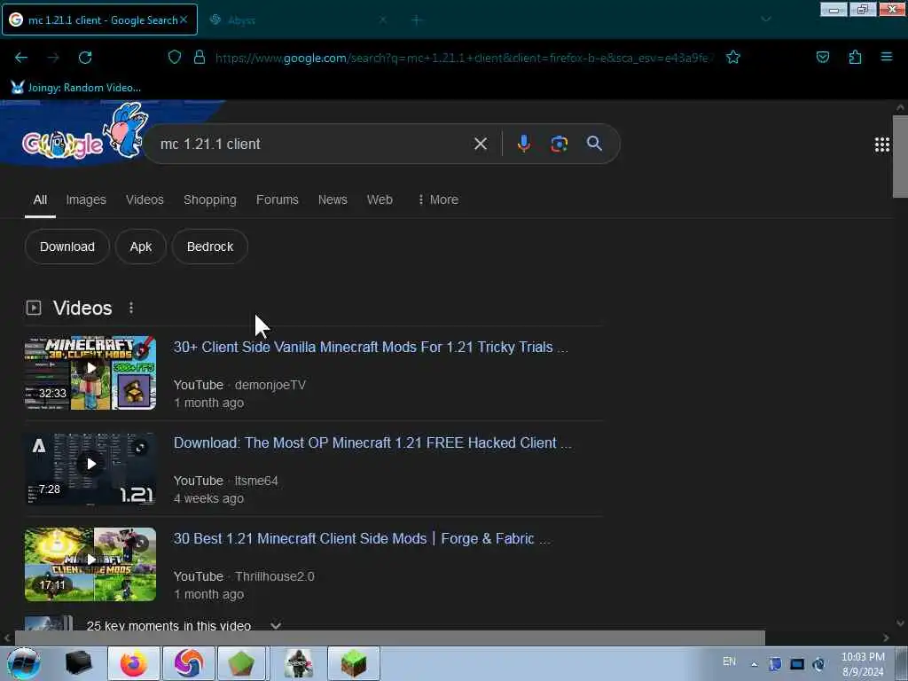Click the Google search input field

coord(313,144)
